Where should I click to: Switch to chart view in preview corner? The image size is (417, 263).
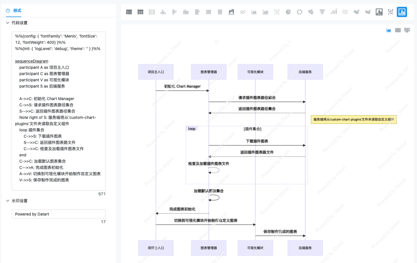(x=388, y=30)
